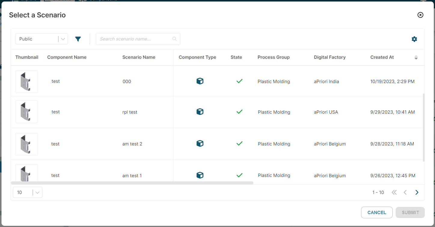The height and width of the screenshot is (227, 435).
Task: Click aPriori Belgium cell in am test 1 row
Action: pos(330,176)
